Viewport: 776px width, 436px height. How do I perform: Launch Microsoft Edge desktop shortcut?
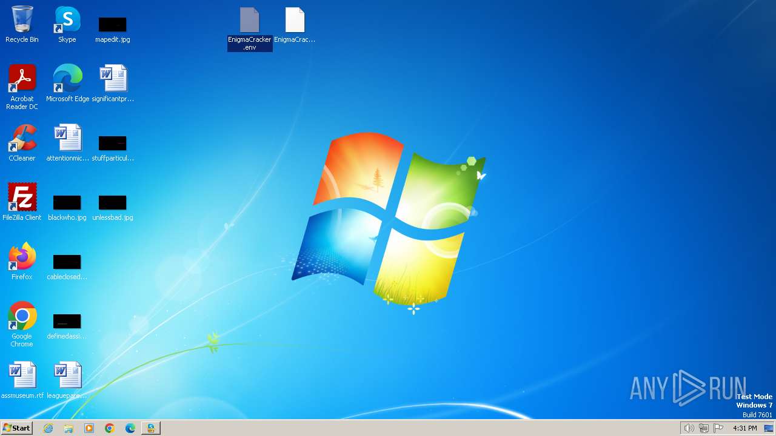pos(67,84)
